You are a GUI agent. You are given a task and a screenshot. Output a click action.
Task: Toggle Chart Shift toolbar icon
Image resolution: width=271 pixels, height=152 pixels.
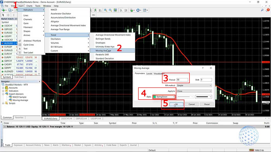126,10
